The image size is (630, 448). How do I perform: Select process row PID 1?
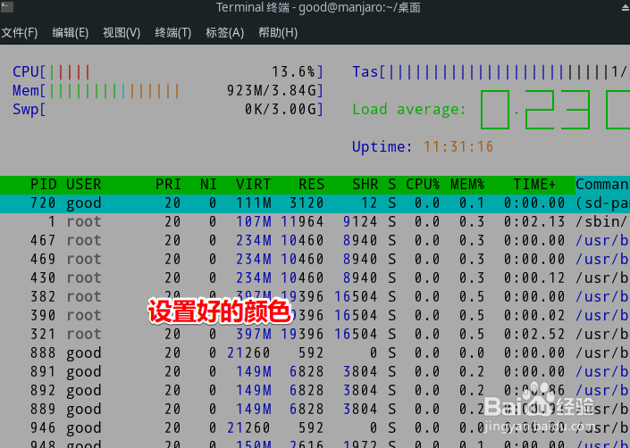pos(315,222)
